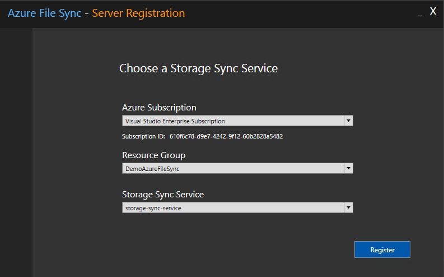
Task: Click the 'Choose a Storage Sync Service' heading
Action: [x=198, y=68]
